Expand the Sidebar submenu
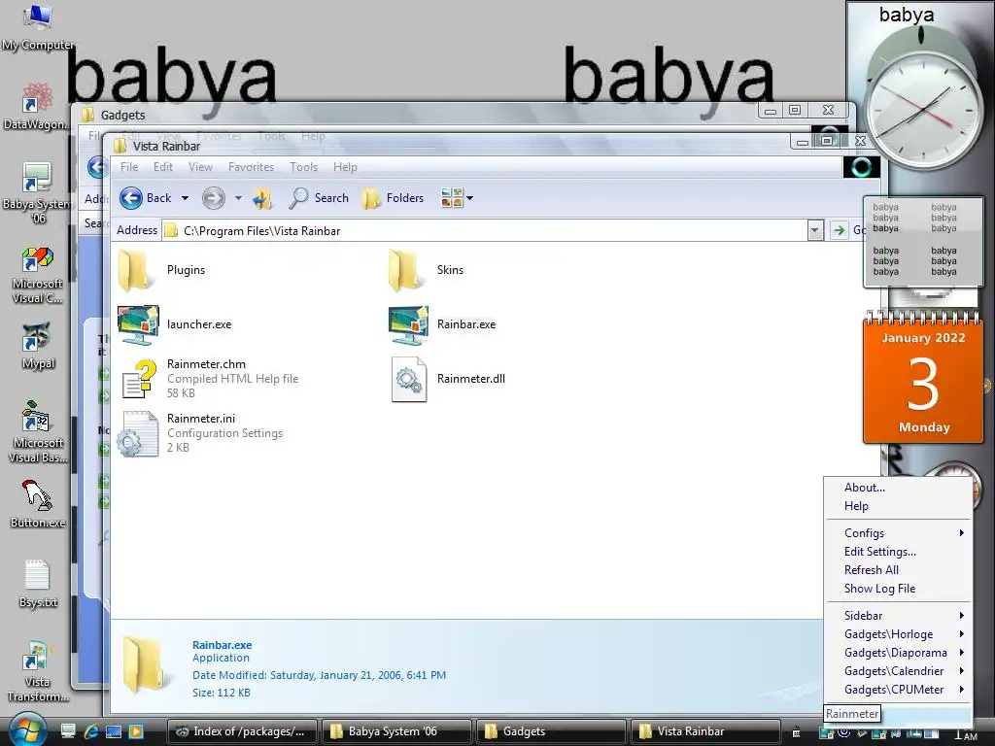This screenshot has width=995, height=746. point(897,615)
